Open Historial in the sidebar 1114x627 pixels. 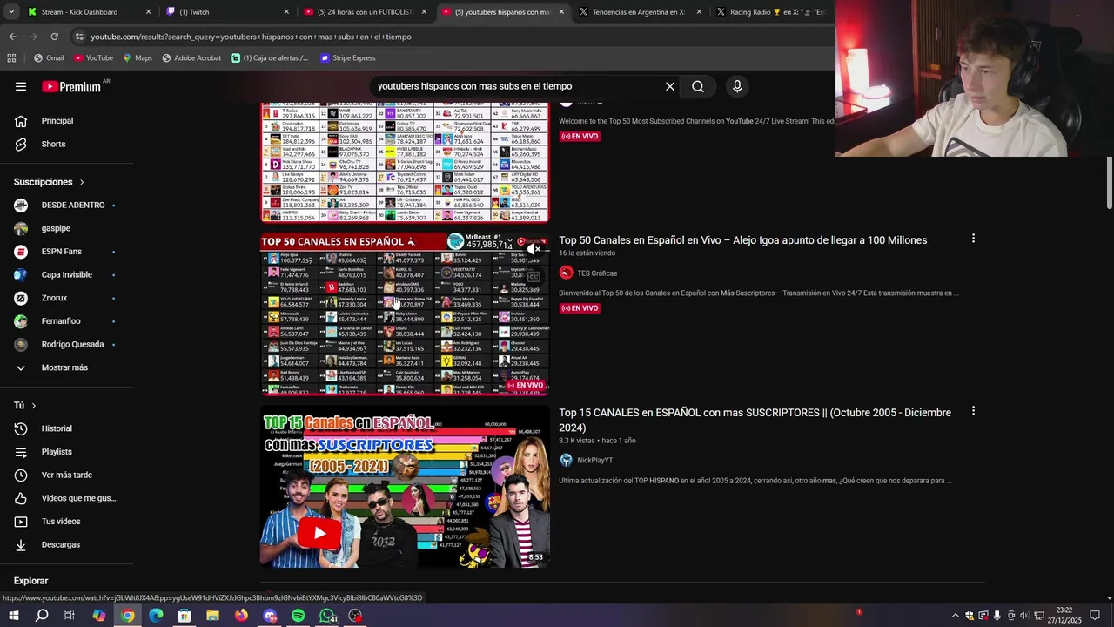click(67, 428)
